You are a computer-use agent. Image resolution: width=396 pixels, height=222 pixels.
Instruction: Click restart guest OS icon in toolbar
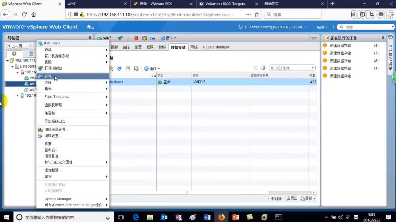point(144,38)
